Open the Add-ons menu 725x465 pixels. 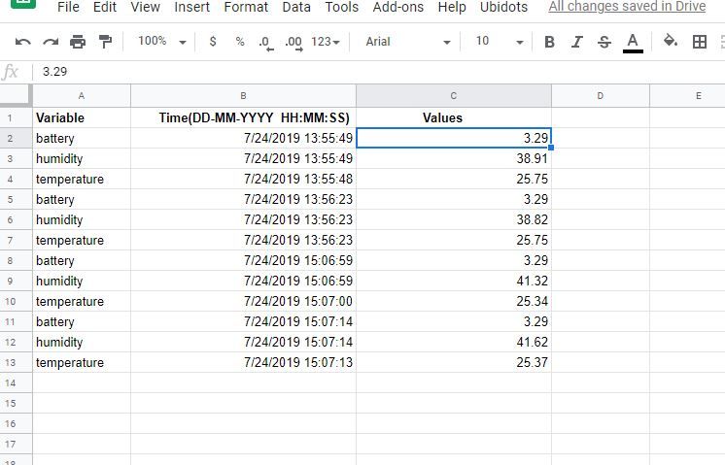click(398, 7)
